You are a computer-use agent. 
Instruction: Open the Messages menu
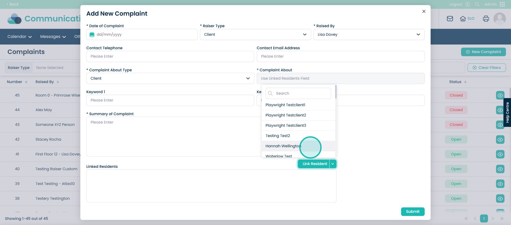coord(53,37)
